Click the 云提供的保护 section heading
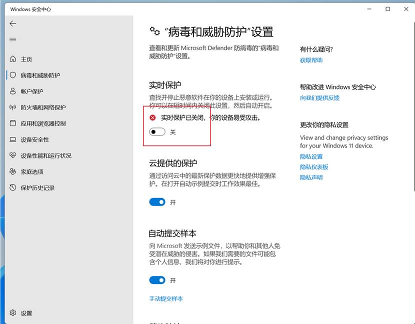The image size is (415, 324). [x=173, y=163]
